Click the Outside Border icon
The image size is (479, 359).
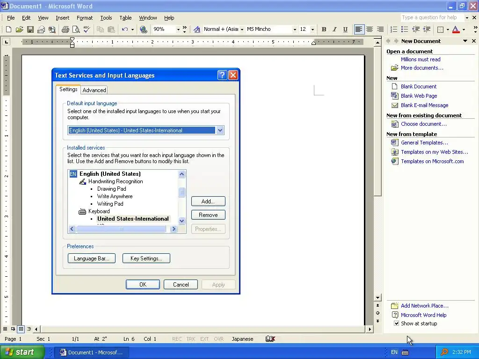pyautogui.click(x=440, y=29)
